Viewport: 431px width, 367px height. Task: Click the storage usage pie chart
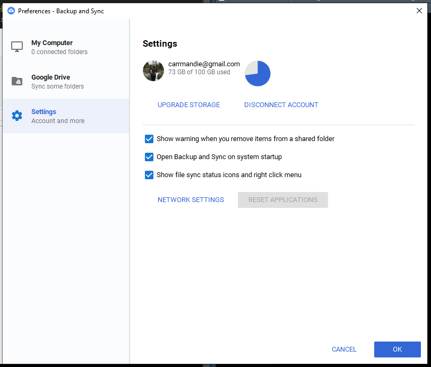click(257, 73)
